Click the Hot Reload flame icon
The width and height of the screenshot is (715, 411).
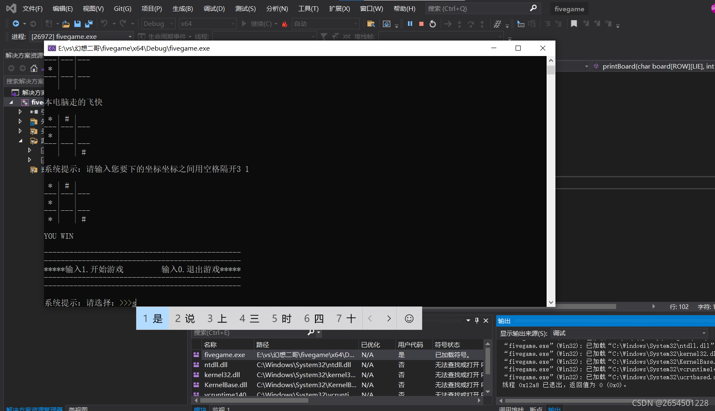pos(285,24)
